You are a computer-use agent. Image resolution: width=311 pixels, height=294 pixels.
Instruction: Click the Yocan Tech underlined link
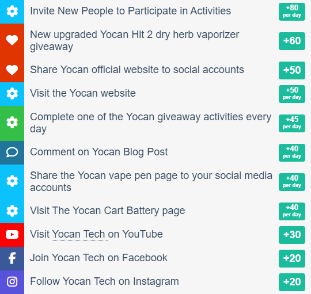point(78,234)
